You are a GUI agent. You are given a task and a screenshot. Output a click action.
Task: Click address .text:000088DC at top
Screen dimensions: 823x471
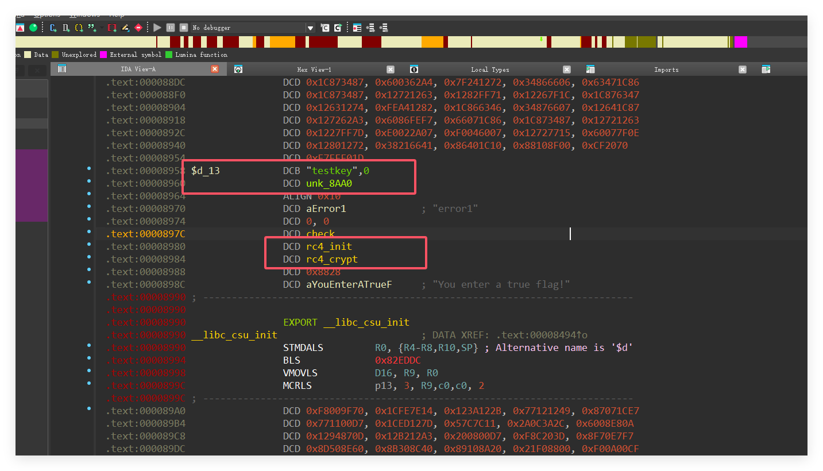point(145,82)
